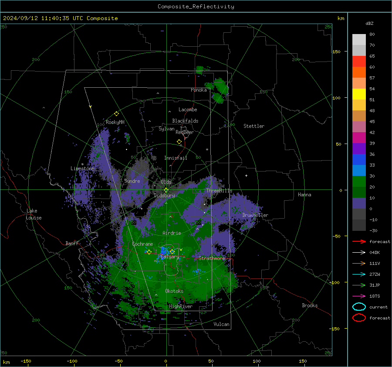
Task: Click the ThreeHills city label
Action: [x=219, y=191]
